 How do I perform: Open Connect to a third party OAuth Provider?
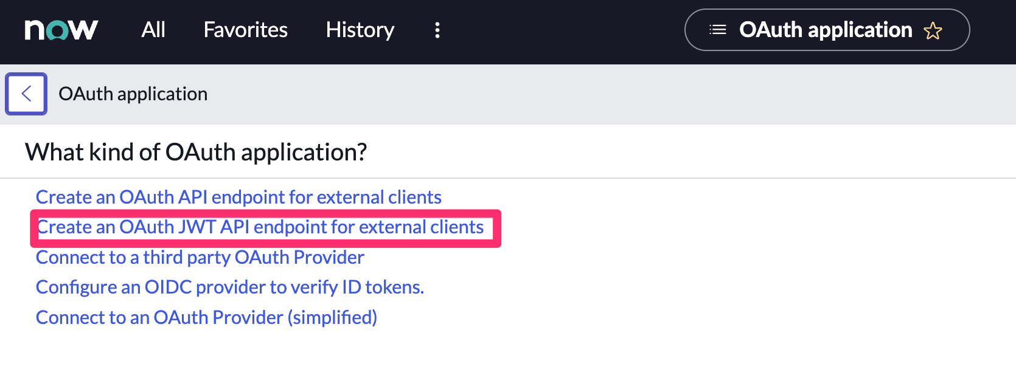[x=200, y=257]
